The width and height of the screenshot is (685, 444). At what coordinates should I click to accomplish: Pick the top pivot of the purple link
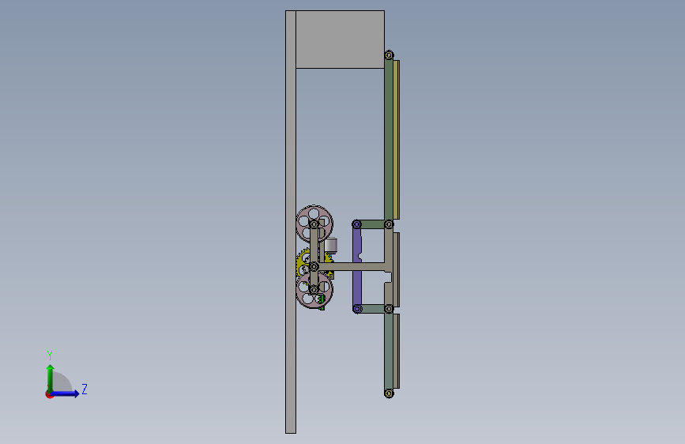[x=357, y=224]
